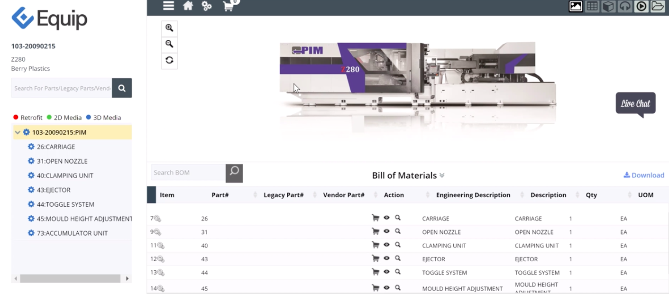
Task: Select 44:TOGGLE SYSTEM in the tree
Action: click(65, 204)
